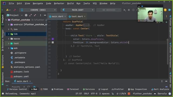This screenshot has height=97, width=173.
Task: Expand the test folder
Action: [9, 43]
